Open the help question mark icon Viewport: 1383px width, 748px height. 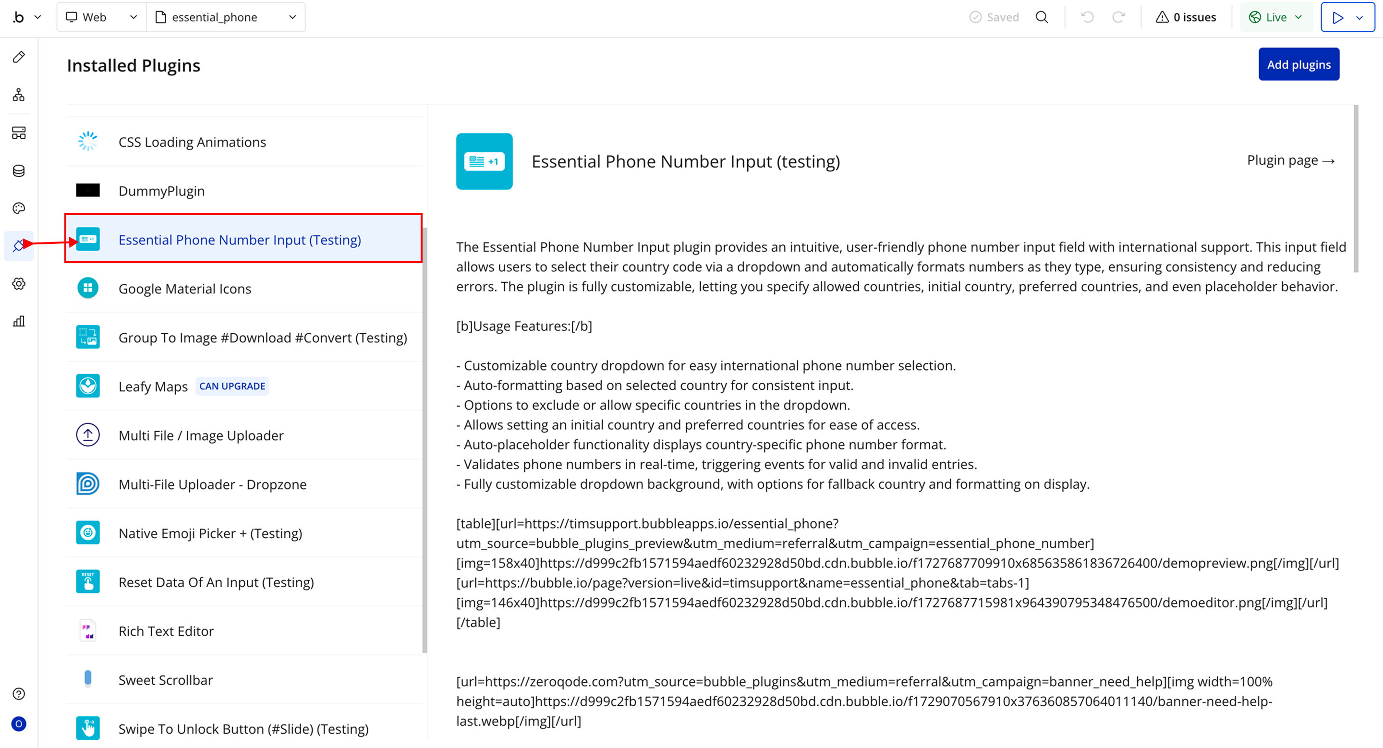19,694
